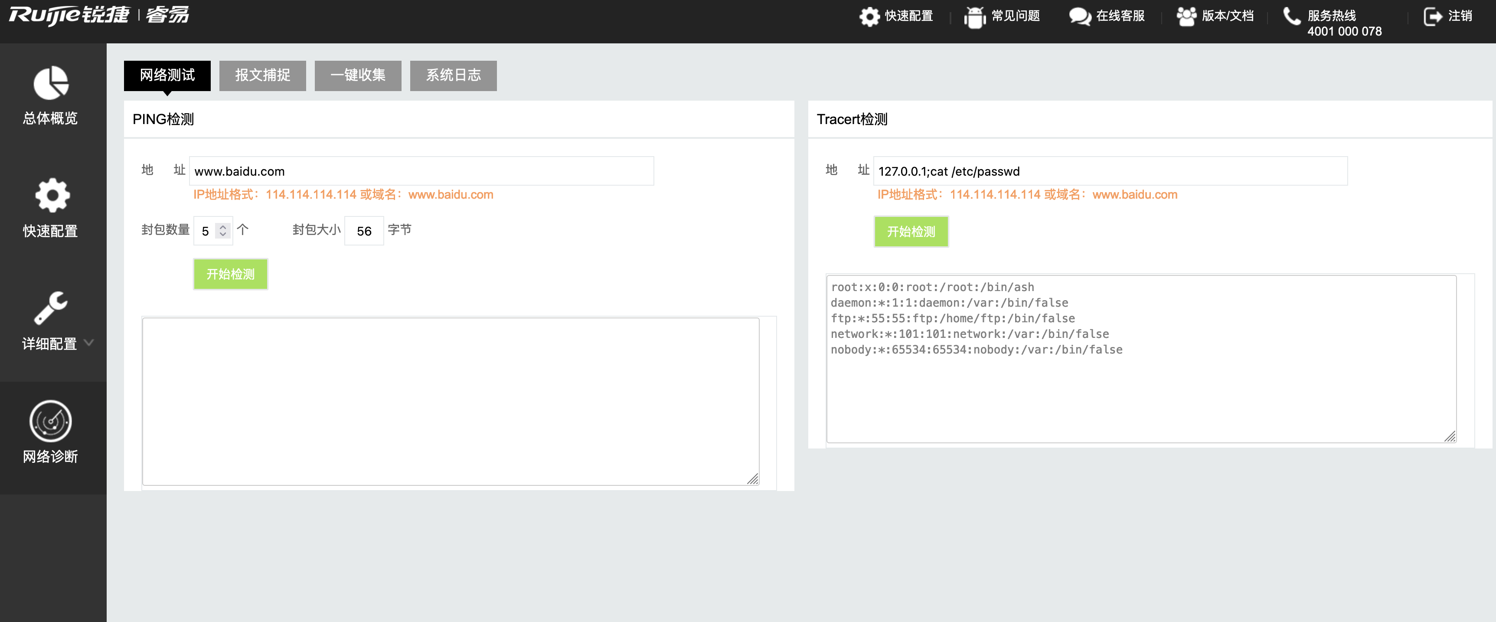The width and height of the screenshot is (1496, 622).
Task: Click the 睿易 brand text
Action: tap(168, 14)
